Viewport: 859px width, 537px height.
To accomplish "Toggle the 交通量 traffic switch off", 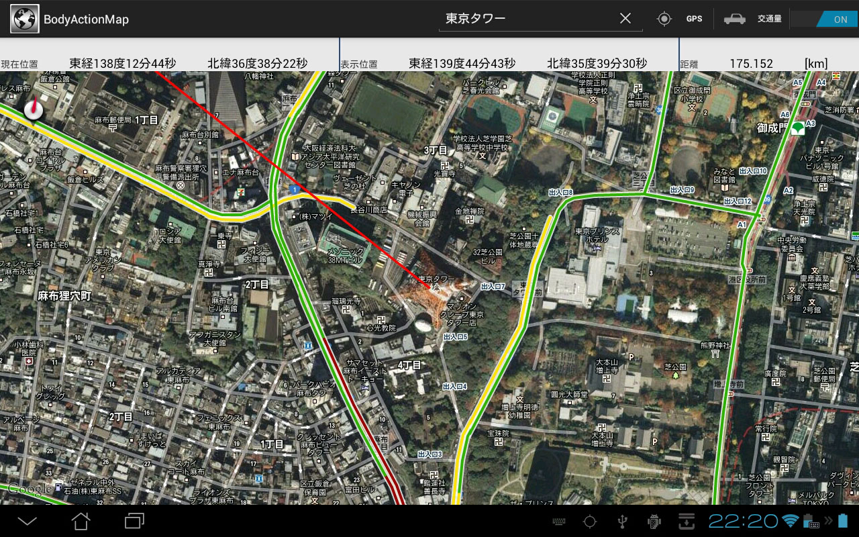I will 823,19.
